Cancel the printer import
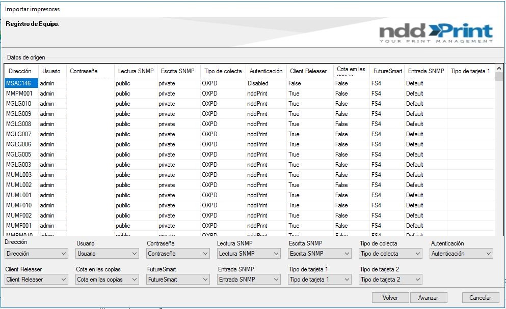Viewport: 506px width, 309px height. point(480,298)
